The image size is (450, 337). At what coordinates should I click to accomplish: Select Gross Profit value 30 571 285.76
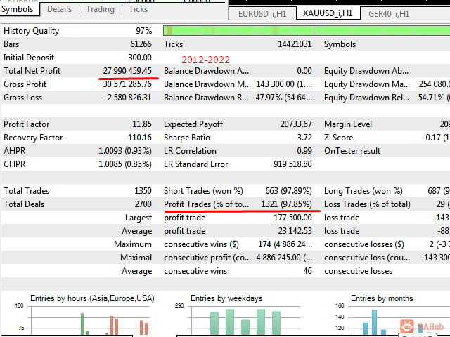(x=127, y=84)
